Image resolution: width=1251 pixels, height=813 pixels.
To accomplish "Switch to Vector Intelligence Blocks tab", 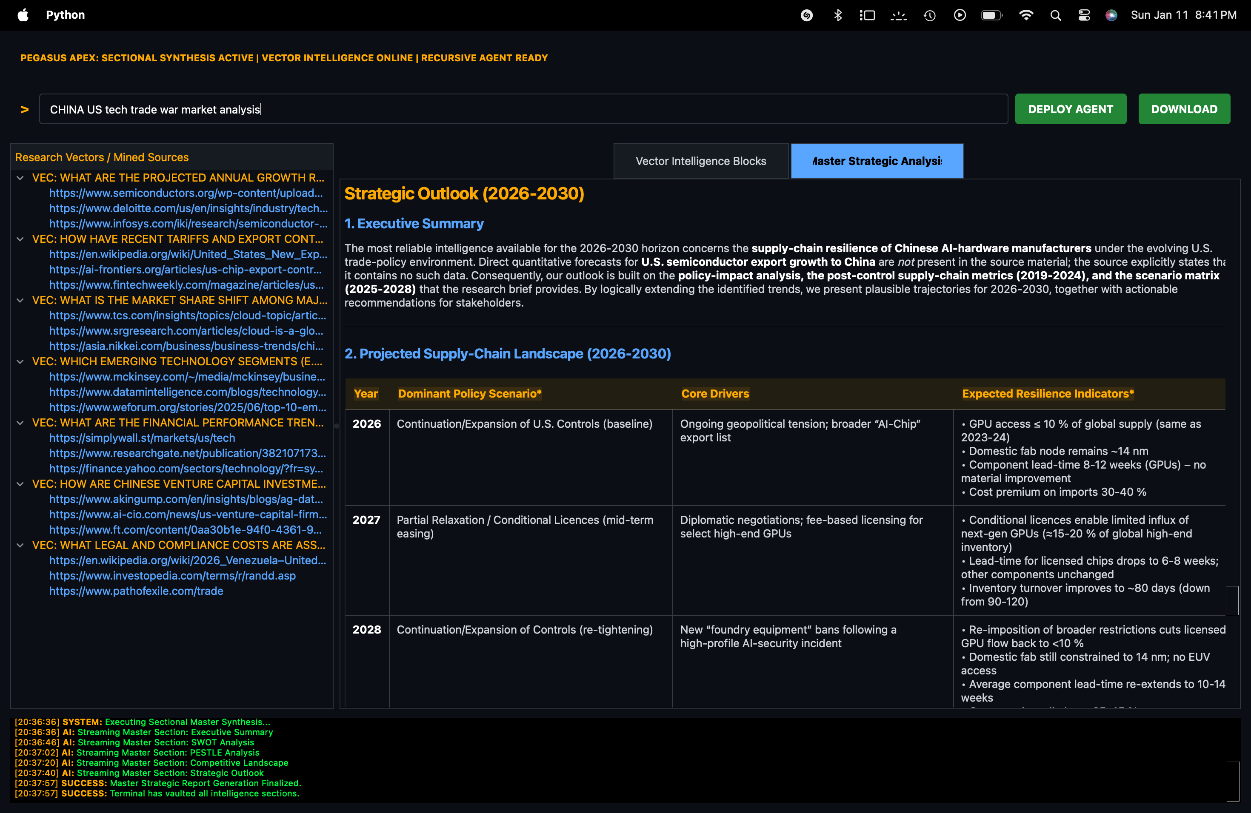I will (x=701, y=161).
